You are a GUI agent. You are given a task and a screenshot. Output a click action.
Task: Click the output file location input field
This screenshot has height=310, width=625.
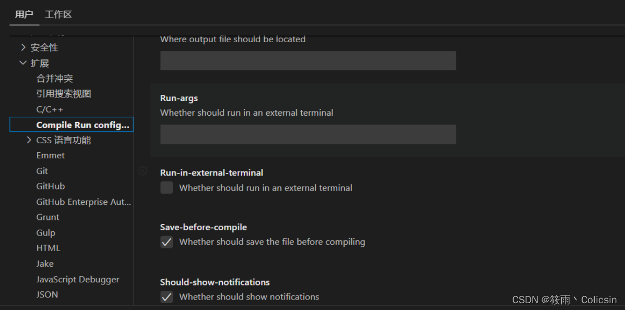click(x=308, y=60)
